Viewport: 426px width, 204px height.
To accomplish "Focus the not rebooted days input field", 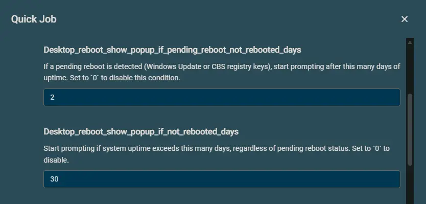I will [222, 179].
